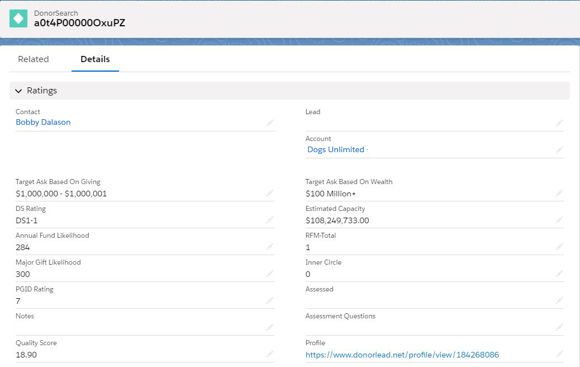Viewport: 580px width, 367px height.
Task: Edit PGID Rating via pencil icon
Action: (x=270, y=300)
